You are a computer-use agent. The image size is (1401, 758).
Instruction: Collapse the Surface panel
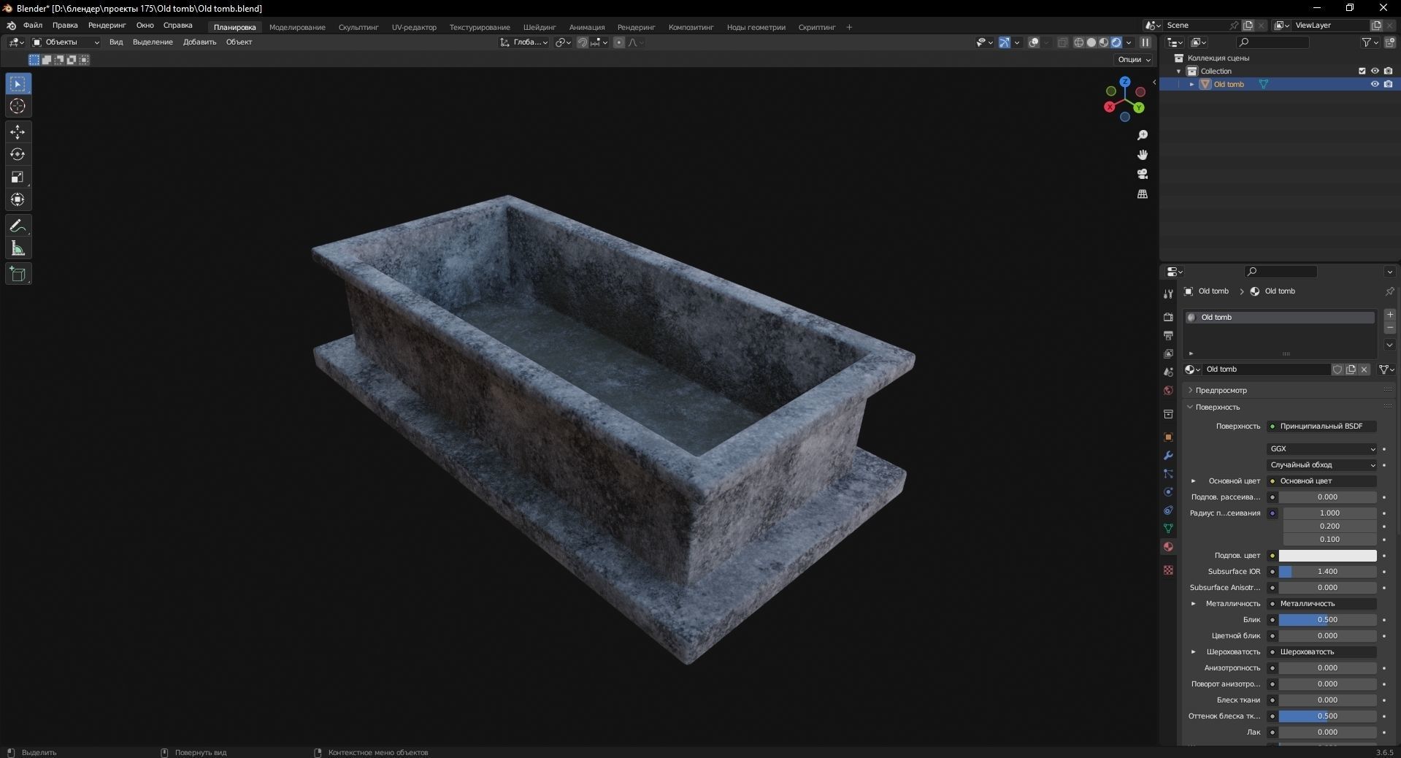point(1217,407)
